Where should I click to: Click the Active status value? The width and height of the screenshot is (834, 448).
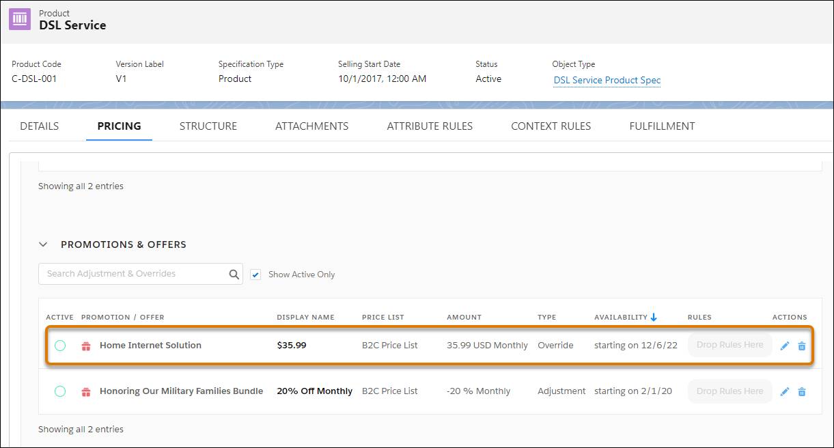coord(488,79)
